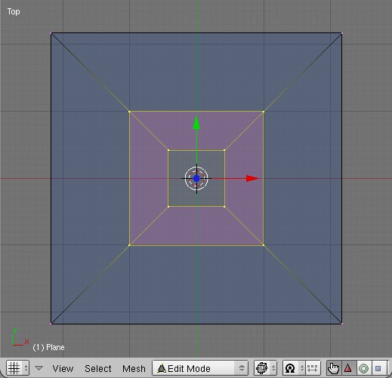Collapse header menus with the triangle arrow
392x378 pixels.
(39, 368)
